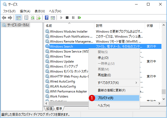The width and height of the screenshot is (167, 118).
Task: Sort by the 状態 column header
Action: (x=152, y=26)
